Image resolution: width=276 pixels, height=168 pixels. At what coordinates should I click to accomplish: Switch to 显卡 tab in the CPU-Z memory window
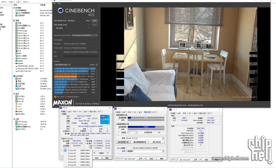(195, 113)
